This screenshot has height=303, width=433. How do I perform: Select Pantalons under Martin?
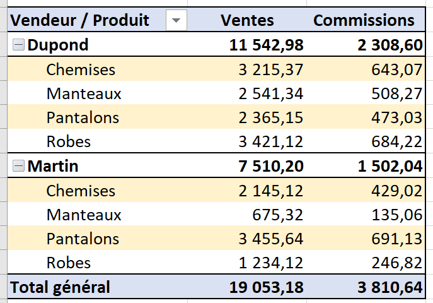coord(83,239)
